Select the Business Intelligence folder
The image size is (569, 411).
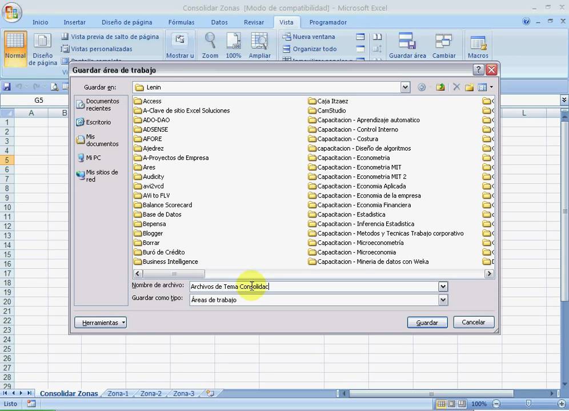[166, 261]
